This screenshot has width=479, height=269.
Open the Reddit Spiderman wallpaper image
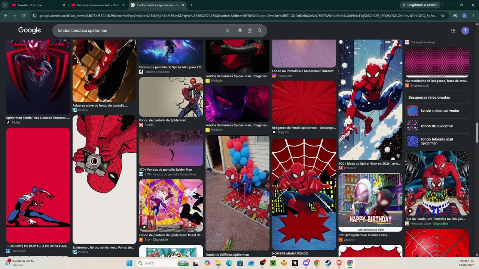(171, 97)
